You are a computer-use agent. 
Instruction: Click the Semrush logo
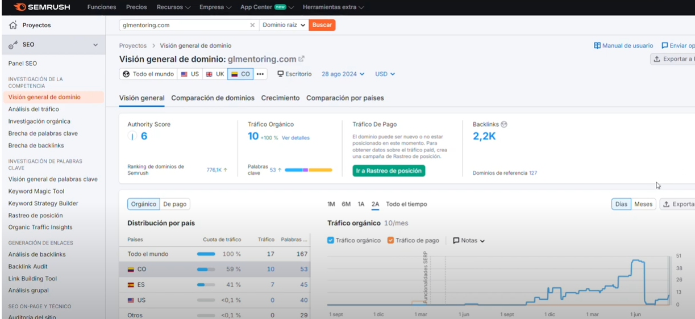[x=41, y=7]
